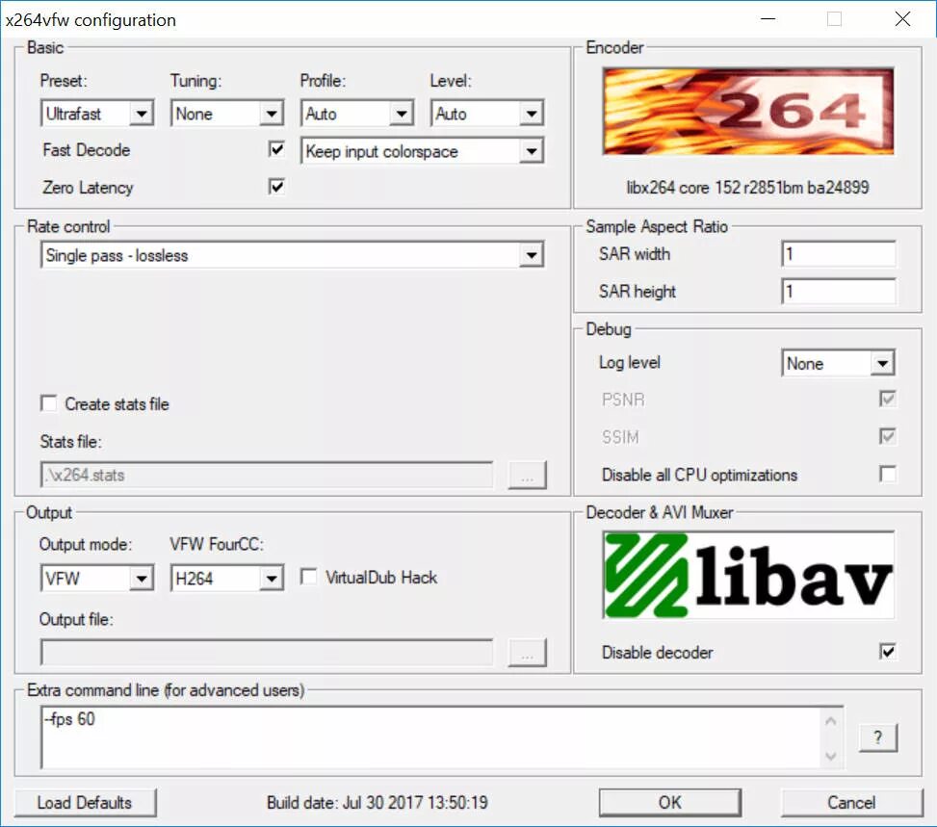Click the Build date text
The image size is (937, 827).
[x=377, y=802]
